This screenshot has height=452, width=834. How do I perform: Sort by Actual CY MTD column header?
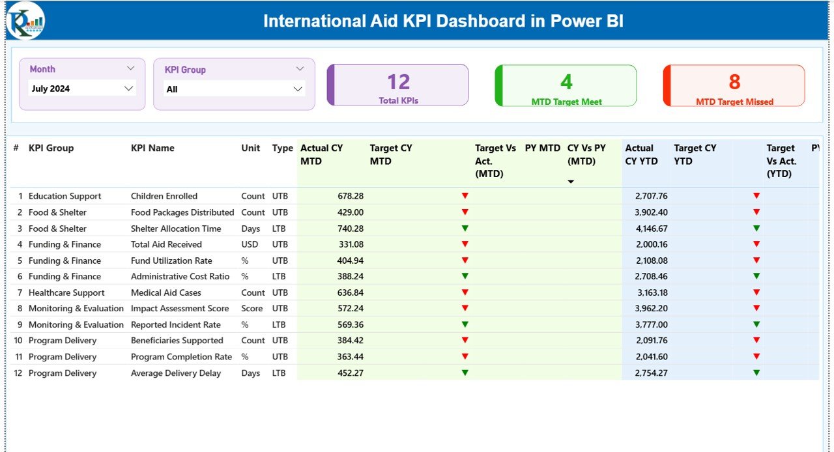coord(321,154)
